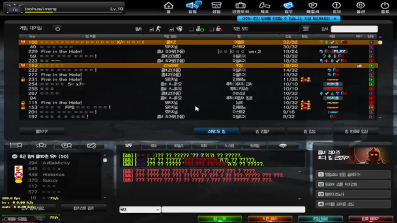Open the magnifier search icon at bottom-left
397x223 pixels.
coord(40,219)
